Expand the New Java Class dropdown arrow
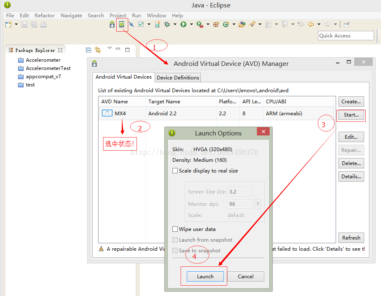The image size is (381, 296). pos(234,24)
